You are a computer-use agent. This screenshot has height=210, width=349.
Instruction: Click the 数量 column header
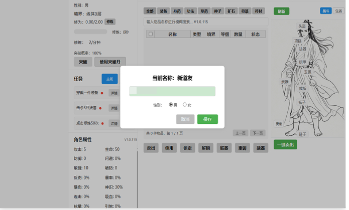coord(238,34)
